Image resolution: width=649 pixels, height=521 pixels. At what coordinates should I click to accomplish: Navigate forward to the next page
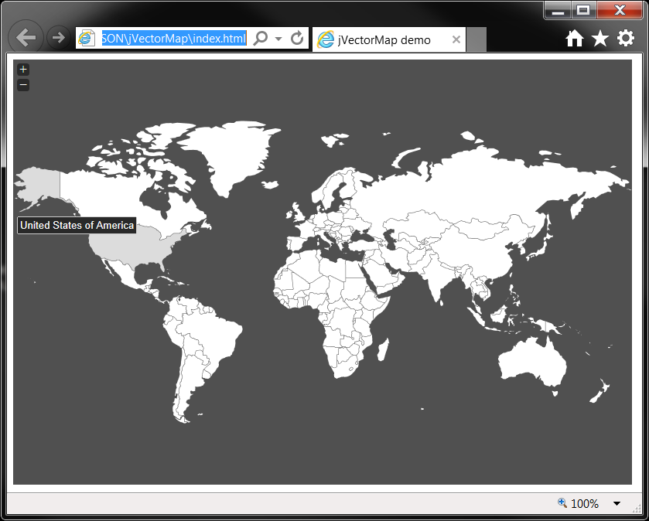tap(58, 37)
